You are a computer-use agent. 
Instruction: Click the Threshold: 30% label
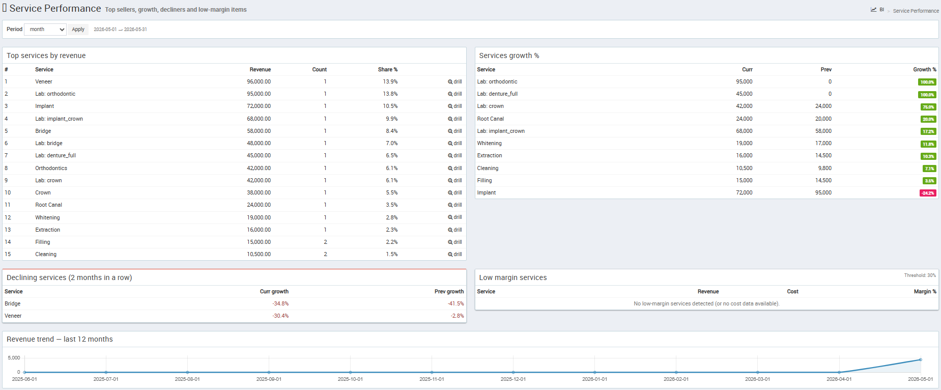pyautogui.click(x=920, y=275)
